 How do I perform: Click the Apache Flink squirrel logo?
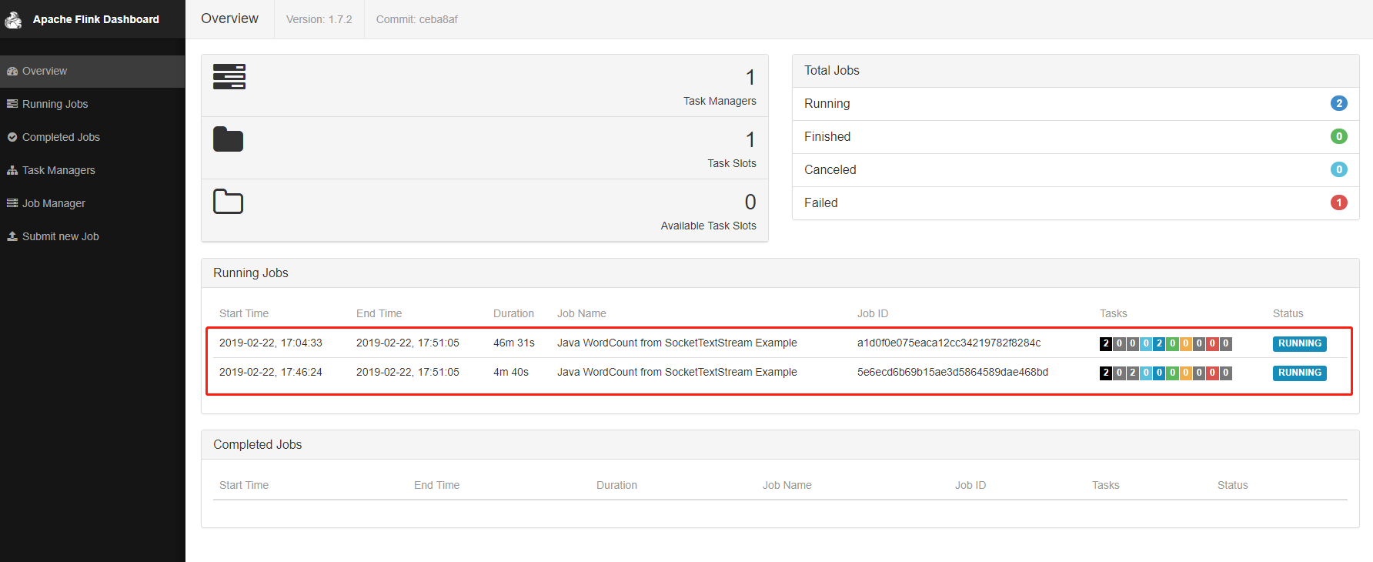coord(13,19)
